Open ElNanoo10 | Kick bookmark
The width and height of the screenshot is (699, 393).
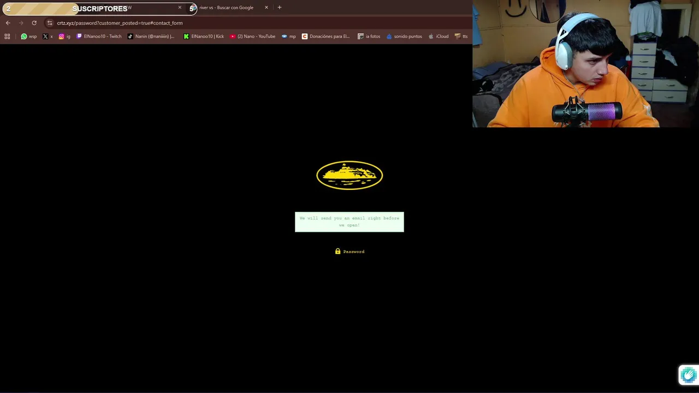pos(204,37)
